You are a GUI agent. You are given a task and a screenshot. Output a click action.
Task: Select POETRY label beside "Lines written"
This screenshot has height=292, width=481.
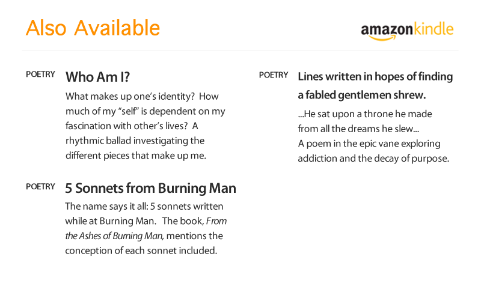274,75
